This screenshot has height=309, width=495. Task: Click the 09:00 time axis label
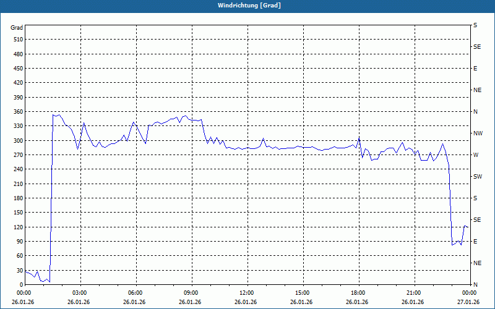(191, 292)
